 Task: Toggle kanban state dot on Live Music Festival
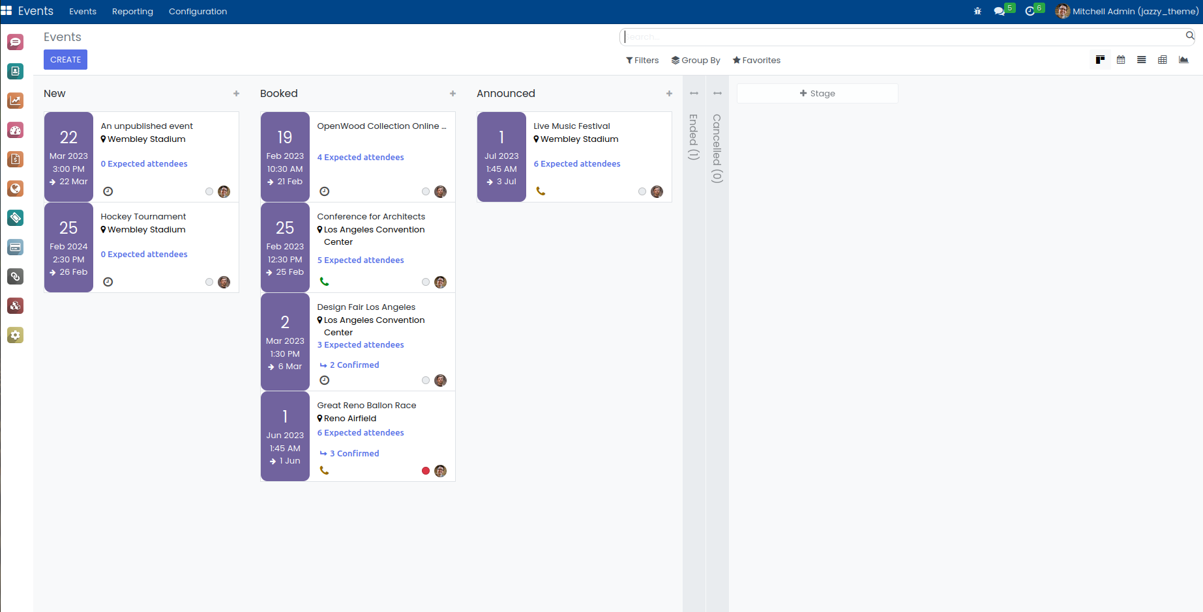[x=642, y=191]
